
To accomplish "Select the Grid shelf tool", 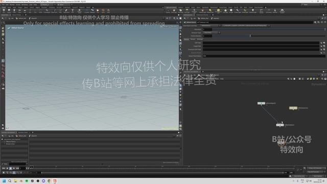I will click(x=25, y=10).
